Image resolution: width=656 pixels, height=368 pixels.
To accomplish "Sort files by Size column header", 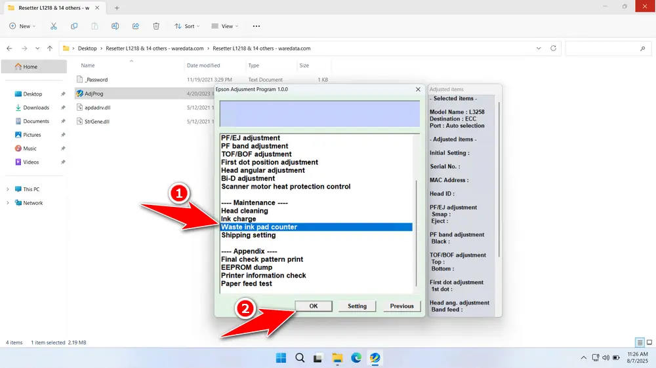I will 304,65.
